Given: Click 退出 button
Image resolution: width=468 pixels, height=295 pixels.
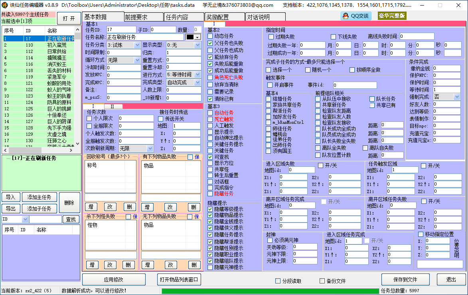Looking at the screenshot, I should click(x=451, y=279).
